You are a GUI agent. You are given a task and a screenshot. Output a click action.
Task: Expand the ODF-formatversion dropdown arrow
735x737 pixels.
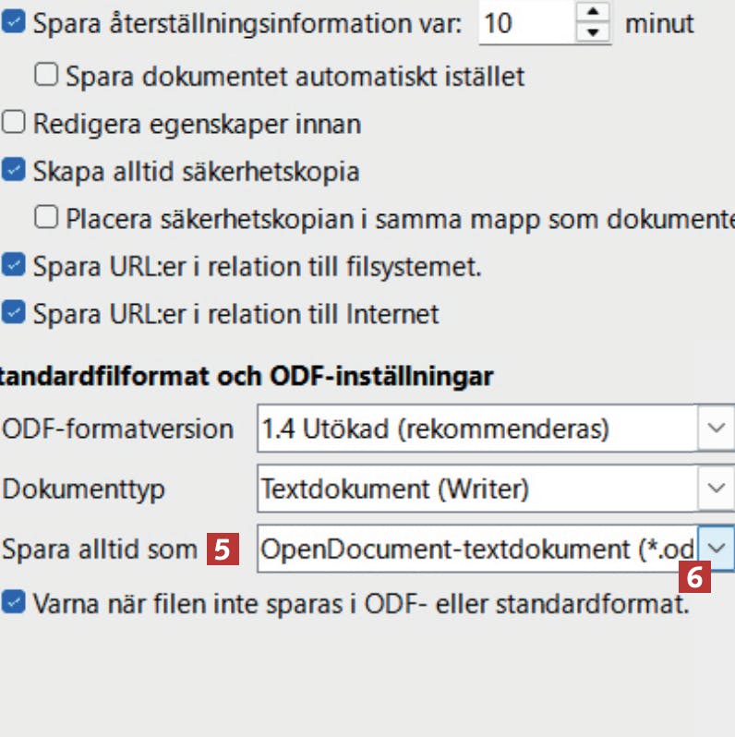click(x=716, y=429)
